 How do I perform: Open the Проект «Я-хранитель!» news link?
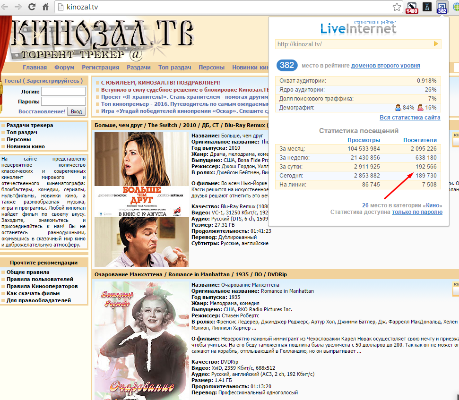(185, 97)
